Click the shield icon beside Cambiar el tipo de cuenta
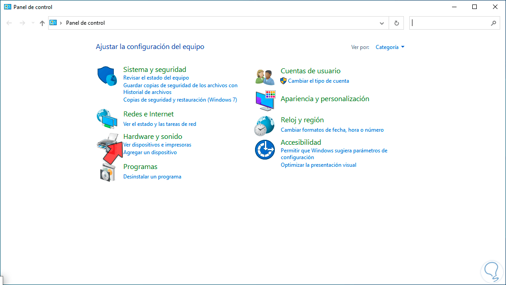The height and width of the screenshot is (285, 506). [x=283, y=80]
